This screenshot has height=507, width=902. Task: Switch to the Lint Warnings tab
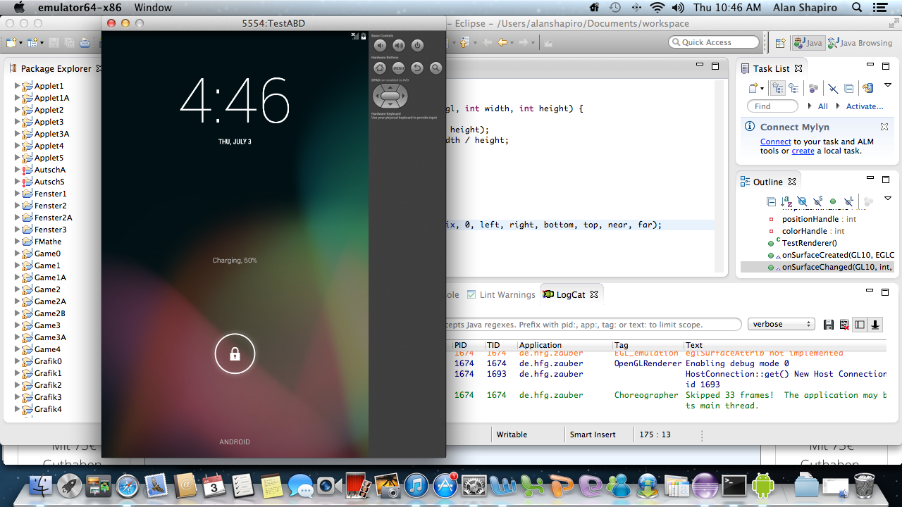(501, 294)
